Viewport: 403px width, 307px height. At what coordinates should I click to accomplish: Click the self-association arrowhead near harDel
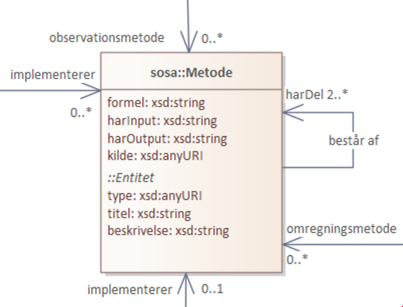293,112
